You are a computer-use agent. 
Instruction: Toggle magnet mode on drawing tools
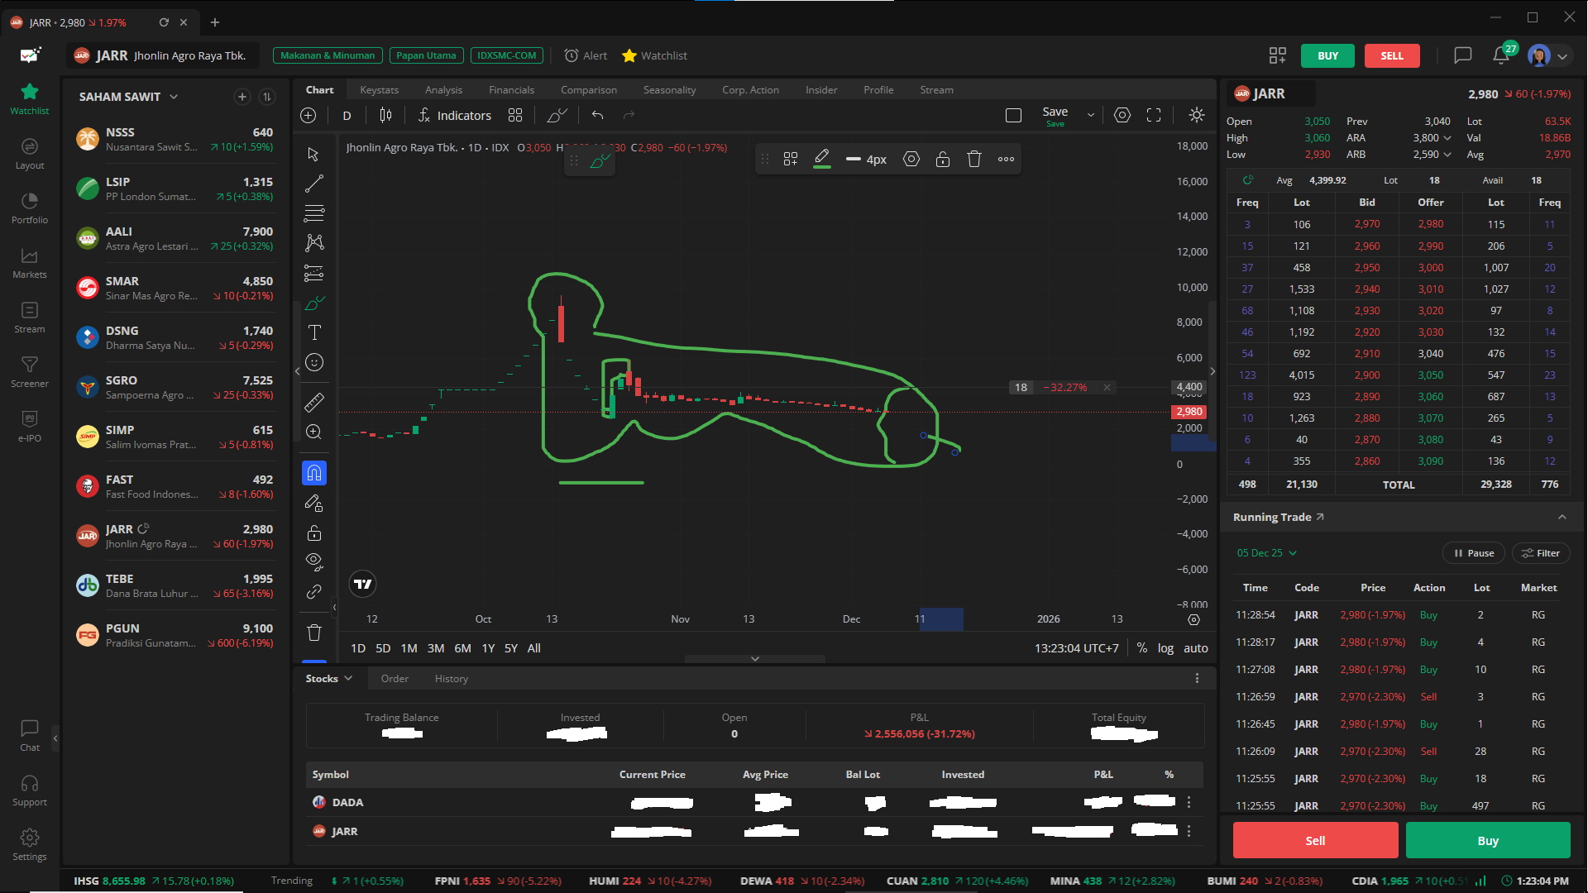click(314, 473)
